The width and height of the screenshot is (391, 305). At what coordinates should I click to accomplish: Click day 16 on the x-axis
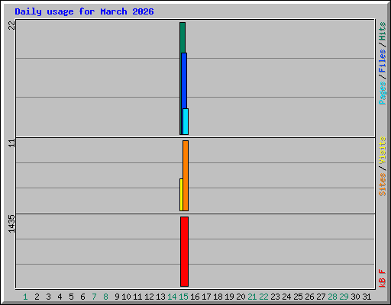pyautogui.click(x=195, y=297)
